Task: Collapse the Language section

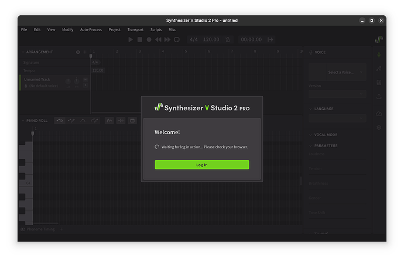Action: 311,109
